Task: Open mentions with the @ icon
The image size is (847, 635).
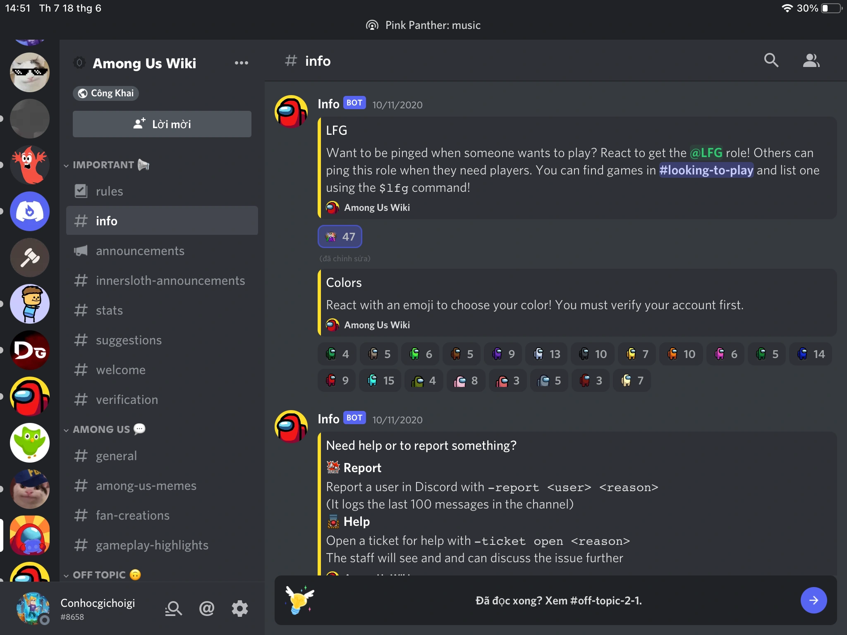Action: pos(206,608)
